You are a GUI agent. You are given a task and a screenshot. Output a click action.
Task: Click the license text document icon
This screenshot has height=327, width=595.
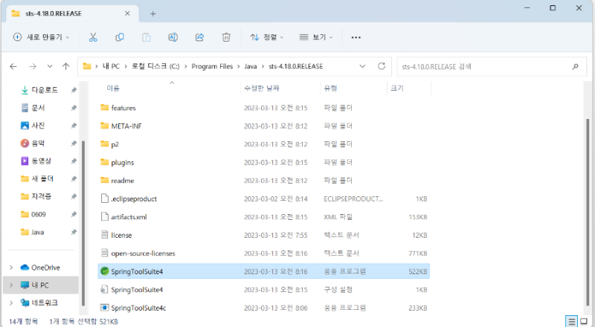coord(105,235)
